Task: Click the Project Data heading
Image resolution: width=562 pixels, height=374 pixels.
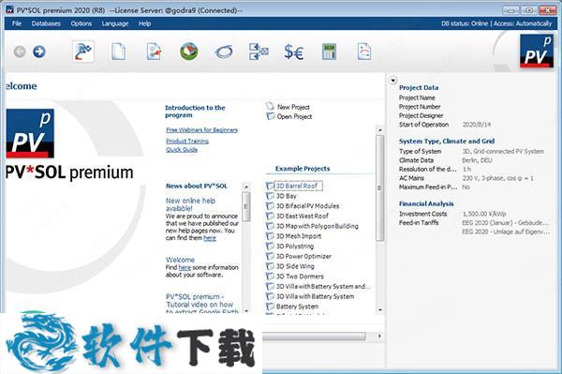Action: coord(419,87)
